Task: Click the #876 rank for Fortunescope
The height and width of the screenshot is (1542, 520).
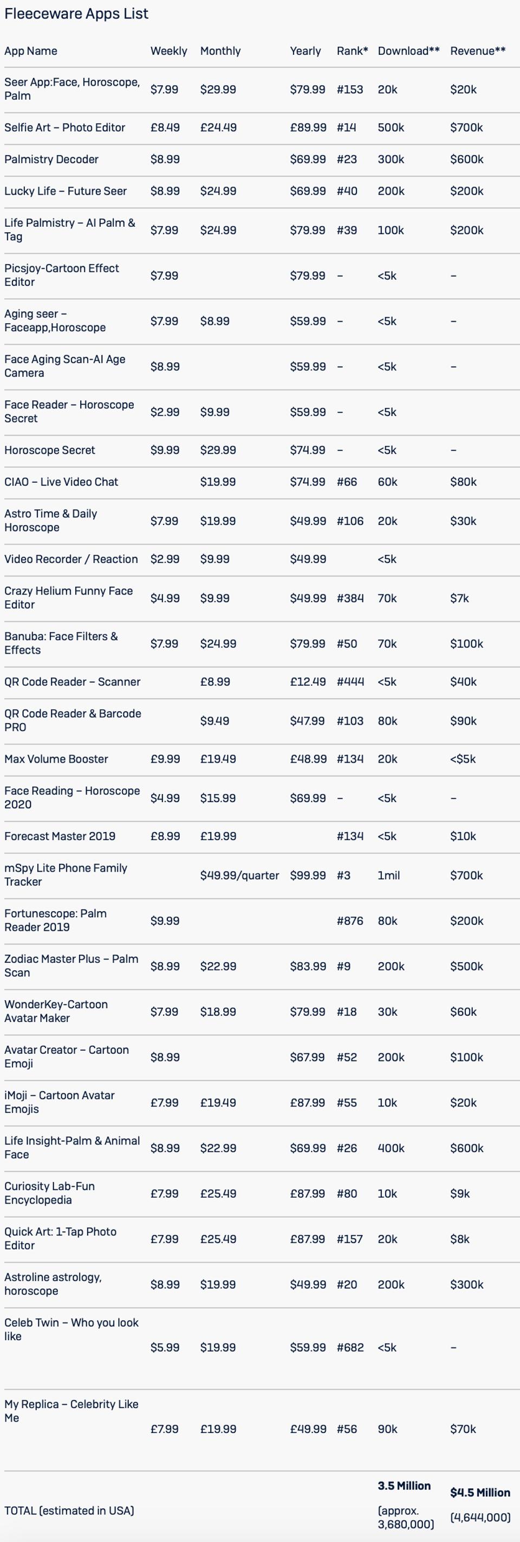Action: coord(350,920)
